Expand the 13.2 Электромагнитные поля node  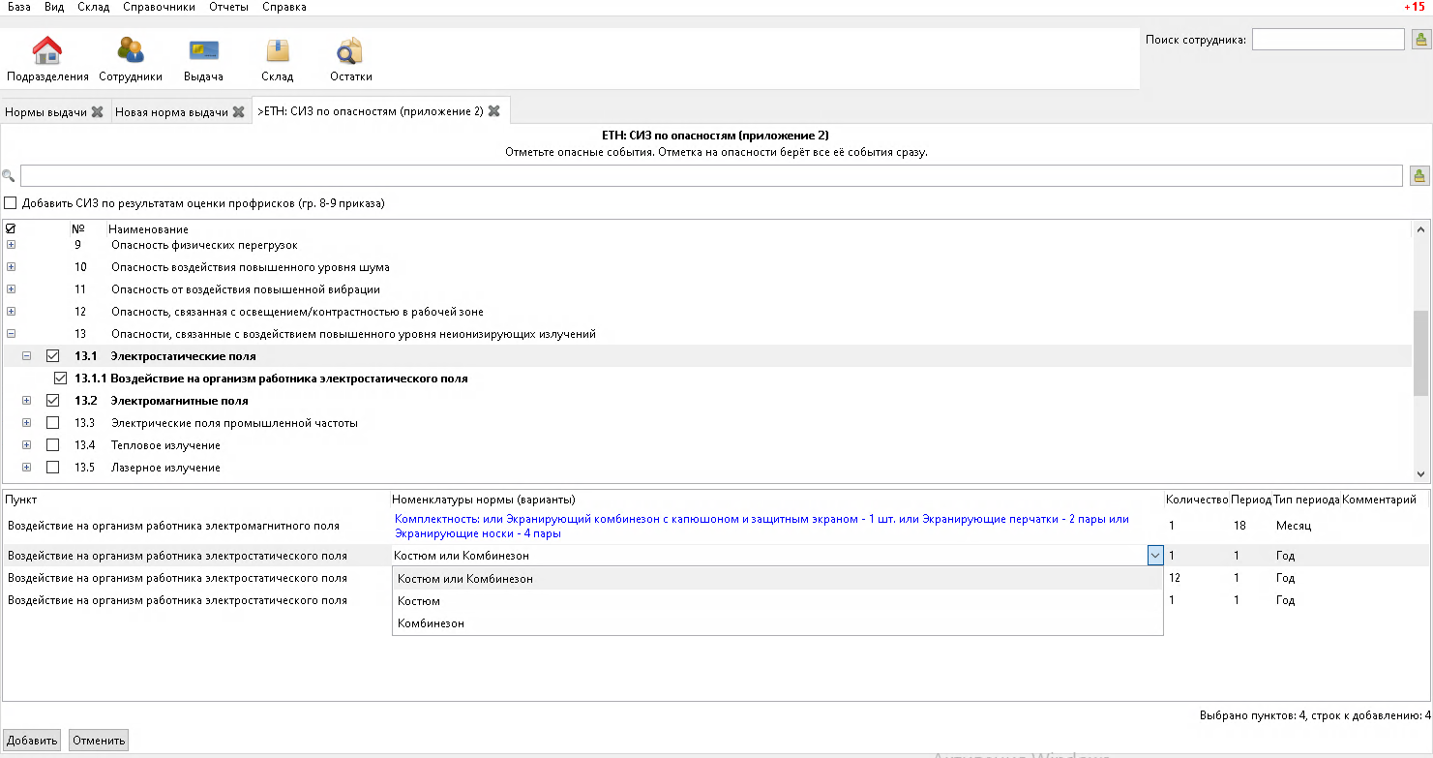point(26,401)
